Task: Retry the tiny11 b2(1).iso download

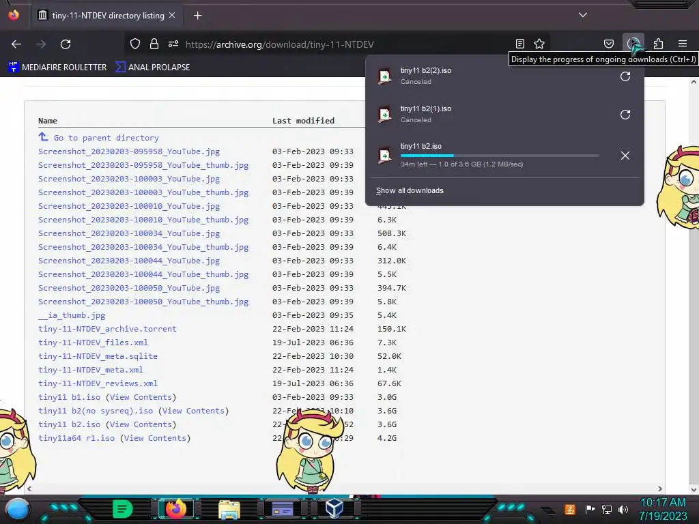Action: coord(625,115)
